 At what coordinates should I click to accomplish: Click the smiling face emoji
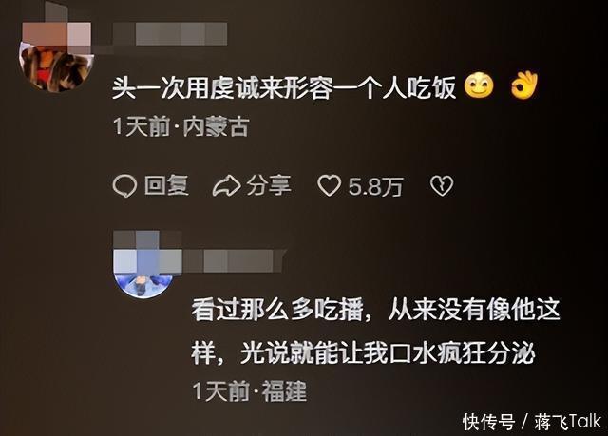click(479, 85)
